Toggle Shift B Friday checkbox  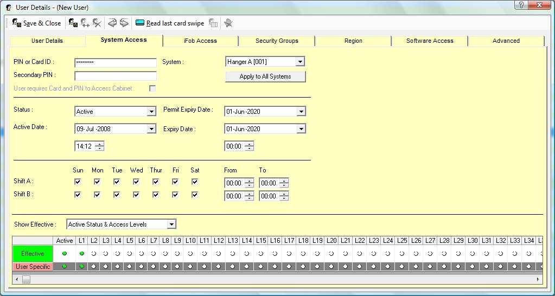click(x=175, y=195)
